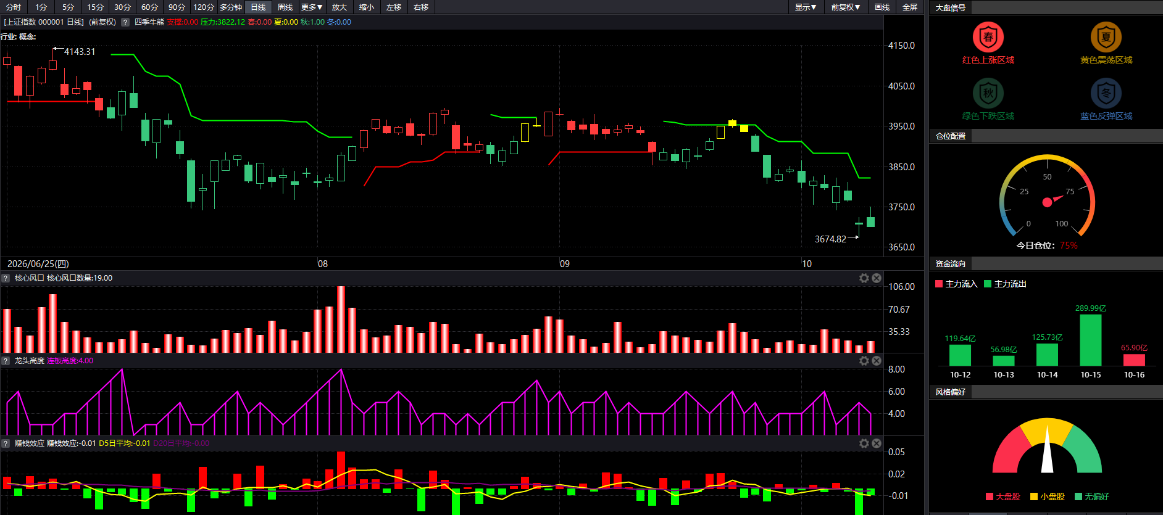
Task: Click the 秋 autumn signal icon
Action: point(988,93)
